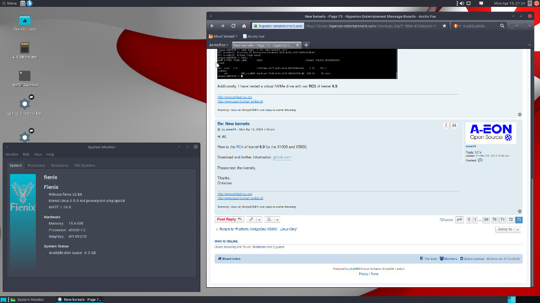Open the Help menu in System Monitor
The width and height of the screenshot is (540, 303).
click(50, 155)
